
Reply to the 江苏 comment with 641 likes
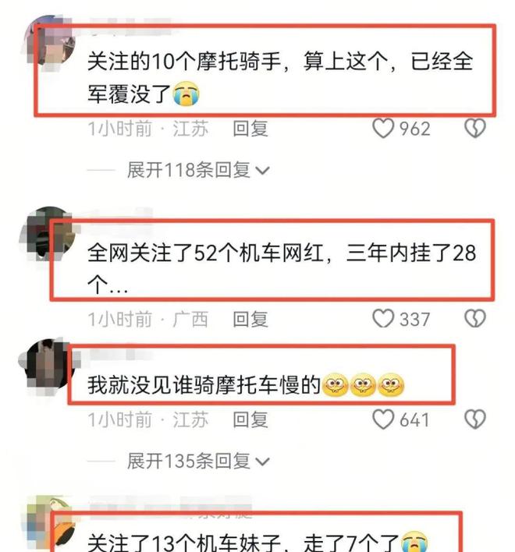(250, 419)
